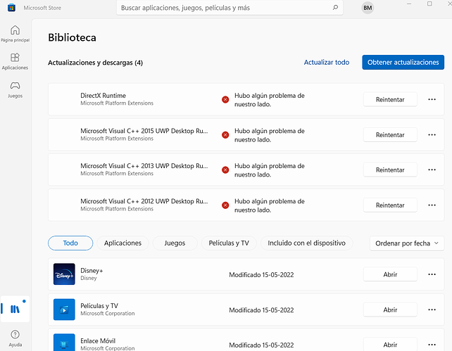Image resolution: width=452 pixels, height=351 pixels.
Task: Click the Películas y TV app icon
Action: [64, 309]
